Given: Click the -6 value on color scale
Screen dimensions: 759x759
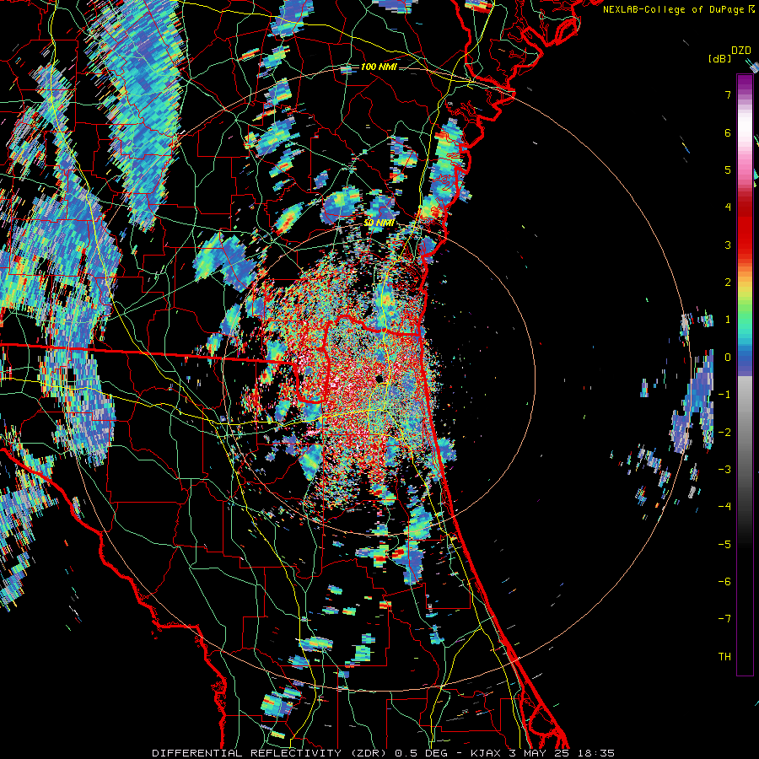Looking at the screenshot, I should click(x=724, y=582).
